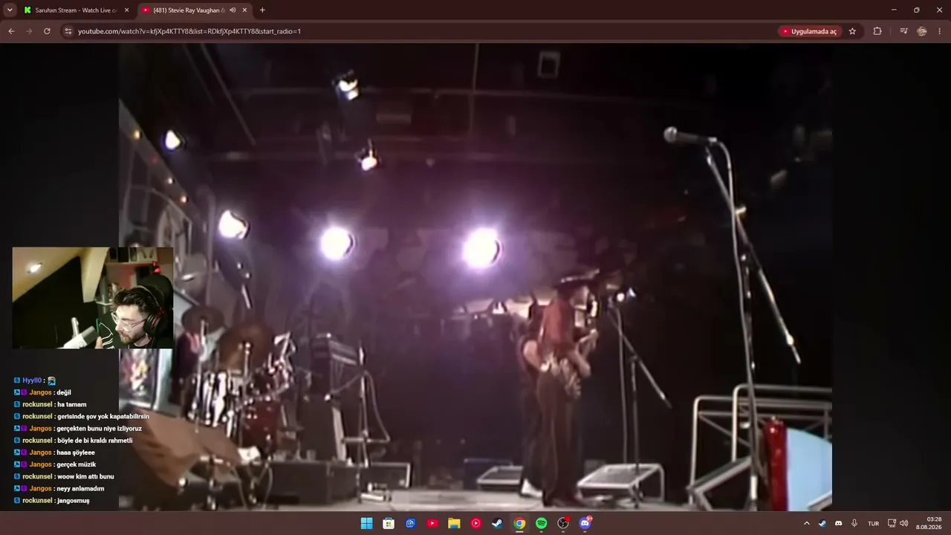Viewport: 951px width, 535px height.
Task: Open YouTube Music from the taskbar
Action: 476,523
